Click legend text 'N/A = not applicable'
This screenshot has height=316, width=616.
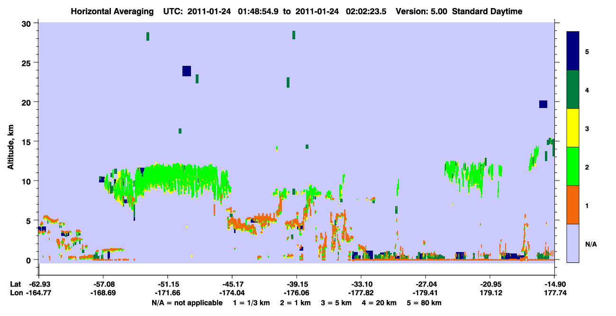pyautogui.click(x=187, y=303)
